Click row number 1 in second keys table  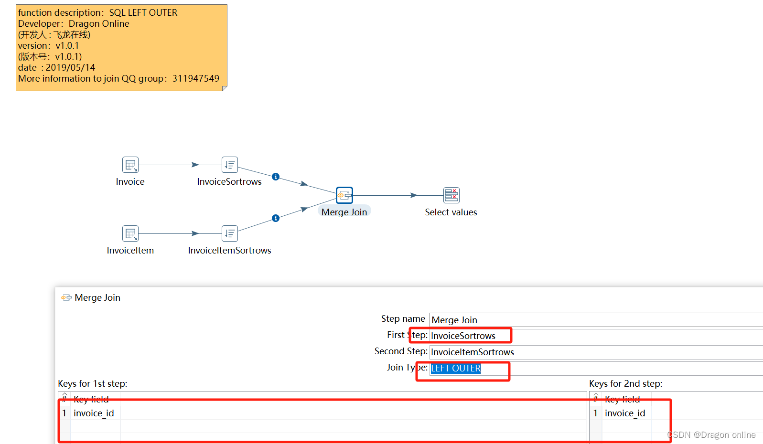pos(595,413)
